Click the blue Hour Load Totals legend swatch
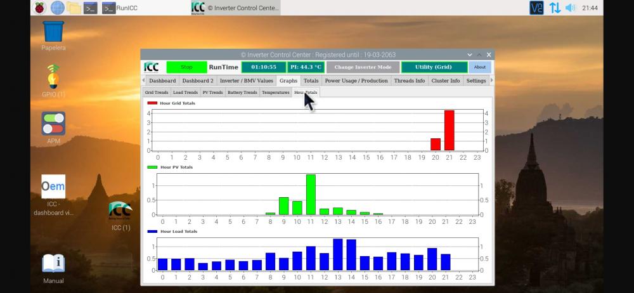Screen dimensions: 634x293 [152, 231]
